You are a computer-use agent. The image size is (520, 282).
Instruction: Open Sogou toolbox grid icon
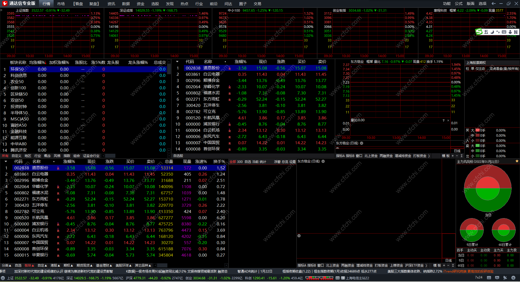tap(516, 32)
